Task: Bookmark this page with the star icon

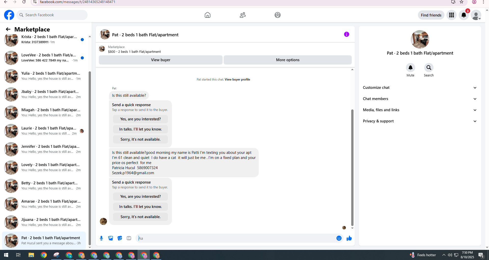Action: pyautogui.click(x=461, y=2)
